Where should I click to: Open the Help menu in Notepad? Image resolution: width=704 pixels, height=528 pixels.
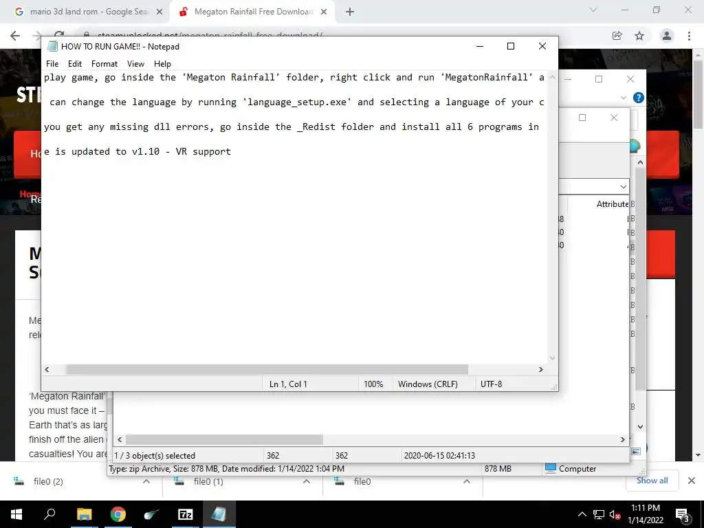click(162, 64)
